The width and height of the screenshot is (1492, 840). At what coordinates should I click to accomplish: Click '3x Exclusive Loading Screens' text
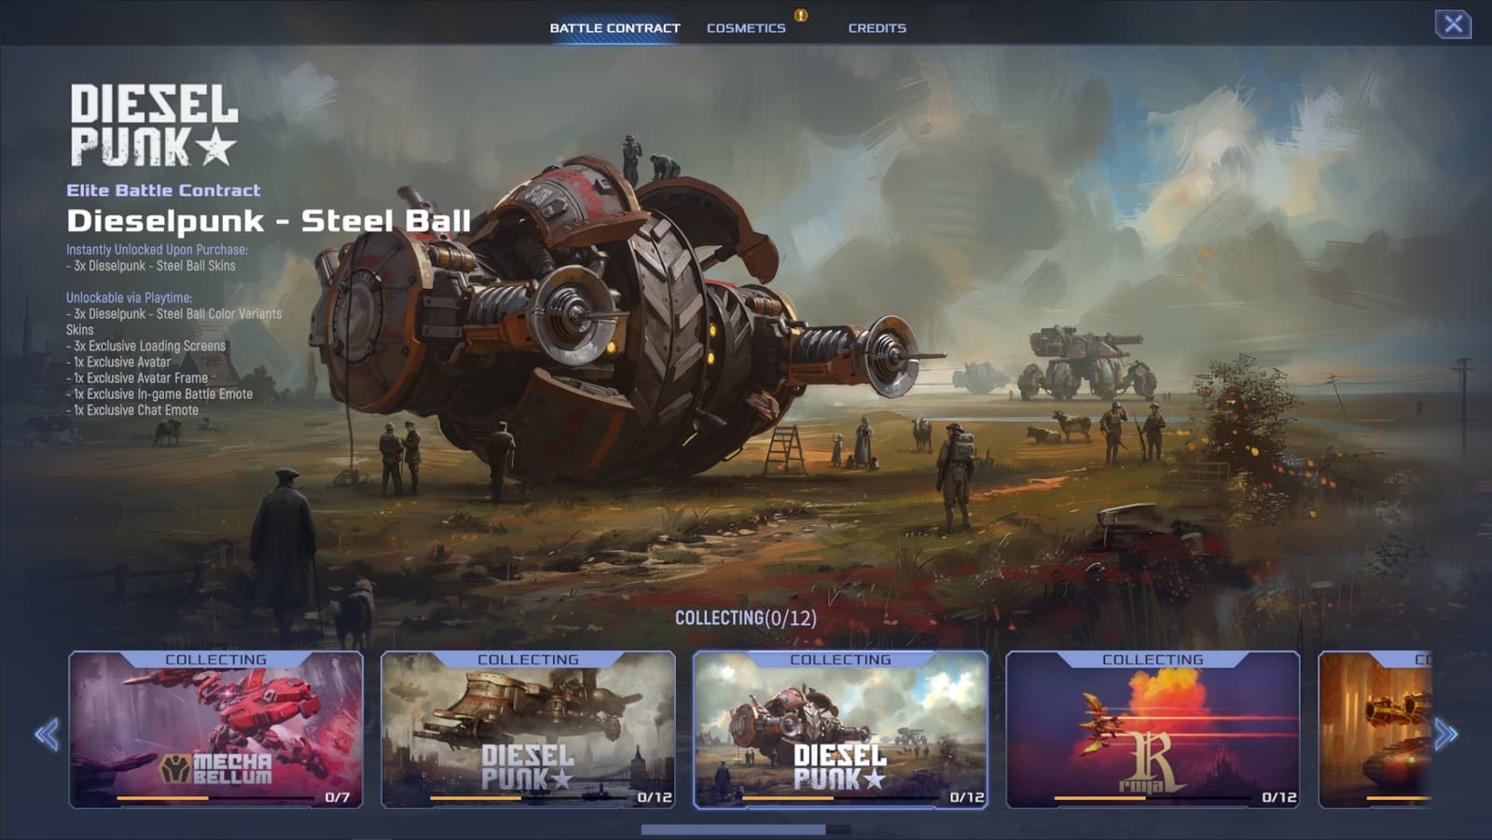coord(146,346)
